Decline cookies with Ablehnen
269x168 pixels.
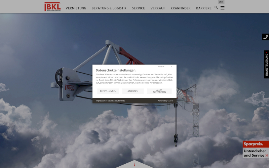tap(133, 91)
